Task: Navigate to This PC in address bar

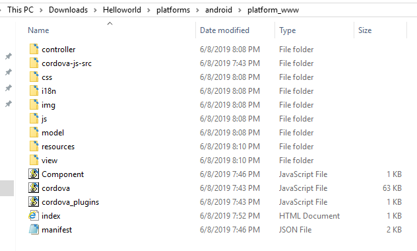Action: 20,10
